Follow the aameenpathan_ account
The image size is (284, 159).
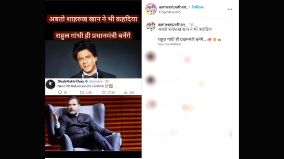[x=198, y=7]
